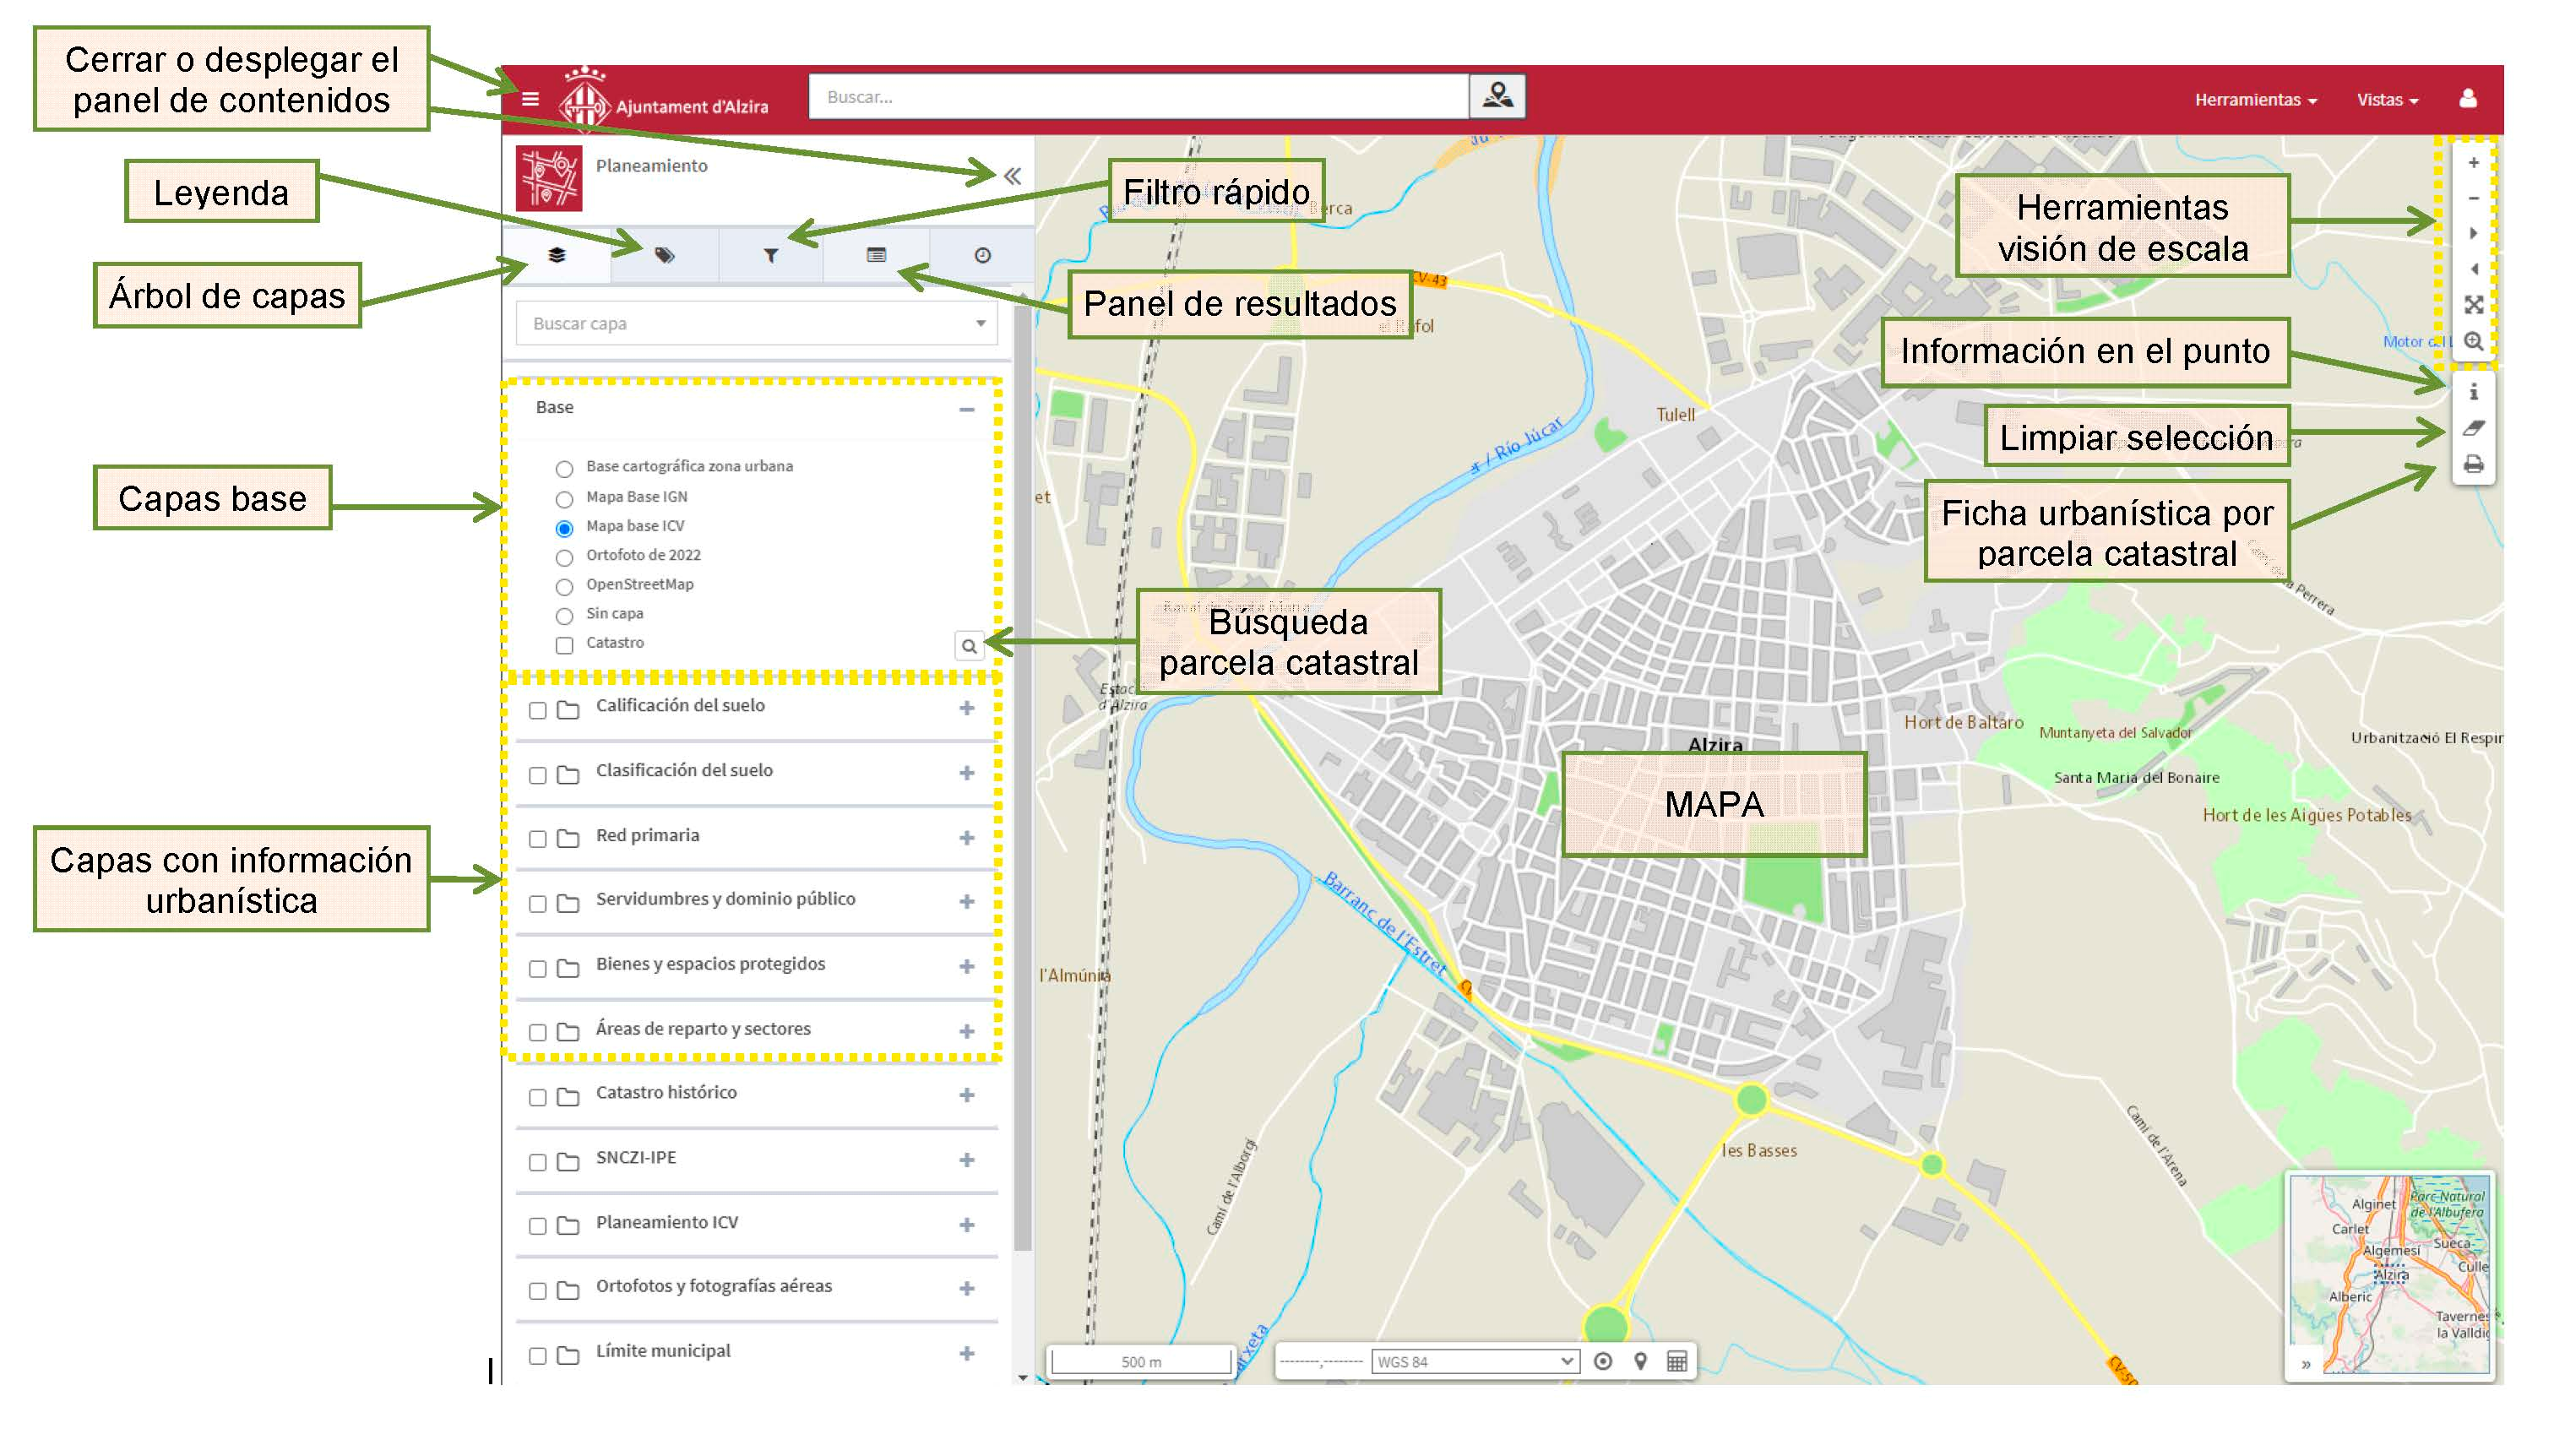The height and width of the screenshot is (1456, 2554).
Task: Open the Vistas menu
Action: (x=2386, y=100)
